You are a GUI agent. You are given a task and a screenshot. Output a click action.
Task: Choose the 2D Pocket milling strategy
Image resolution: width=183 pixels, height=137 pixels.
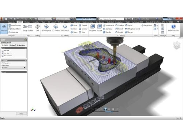pos(56,28)
